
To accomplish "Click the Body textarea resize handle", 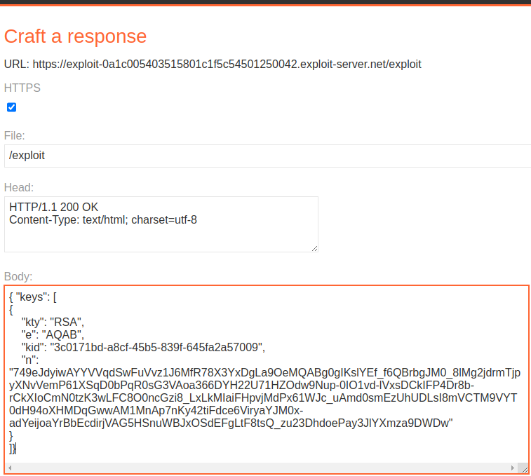I will point(525,469).
